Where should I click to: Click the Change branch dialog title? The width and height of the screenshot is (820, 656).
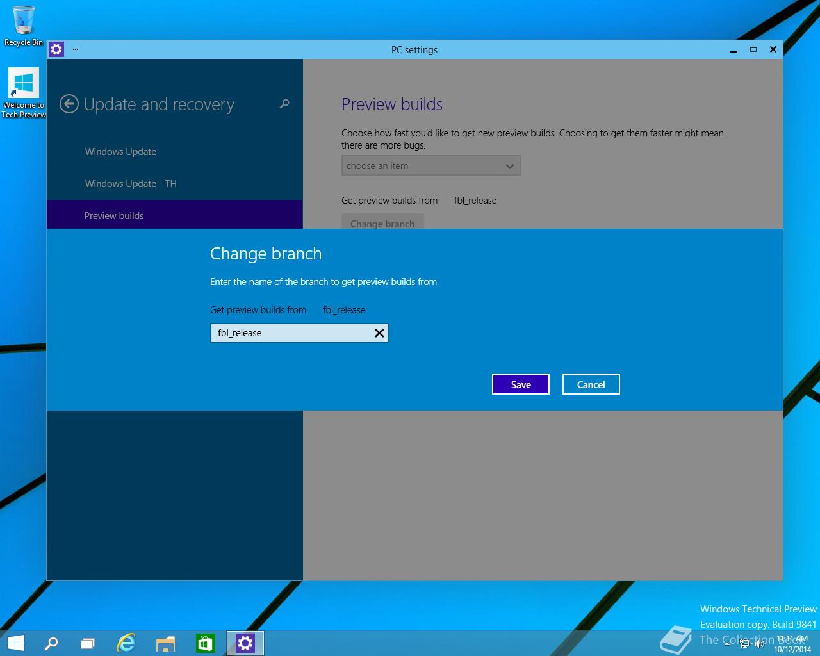click(x=266, y=254)
